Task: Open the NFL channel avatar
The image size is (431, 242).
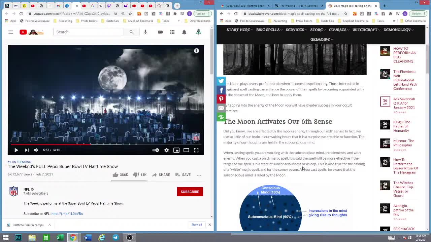Action: [13, 191]
